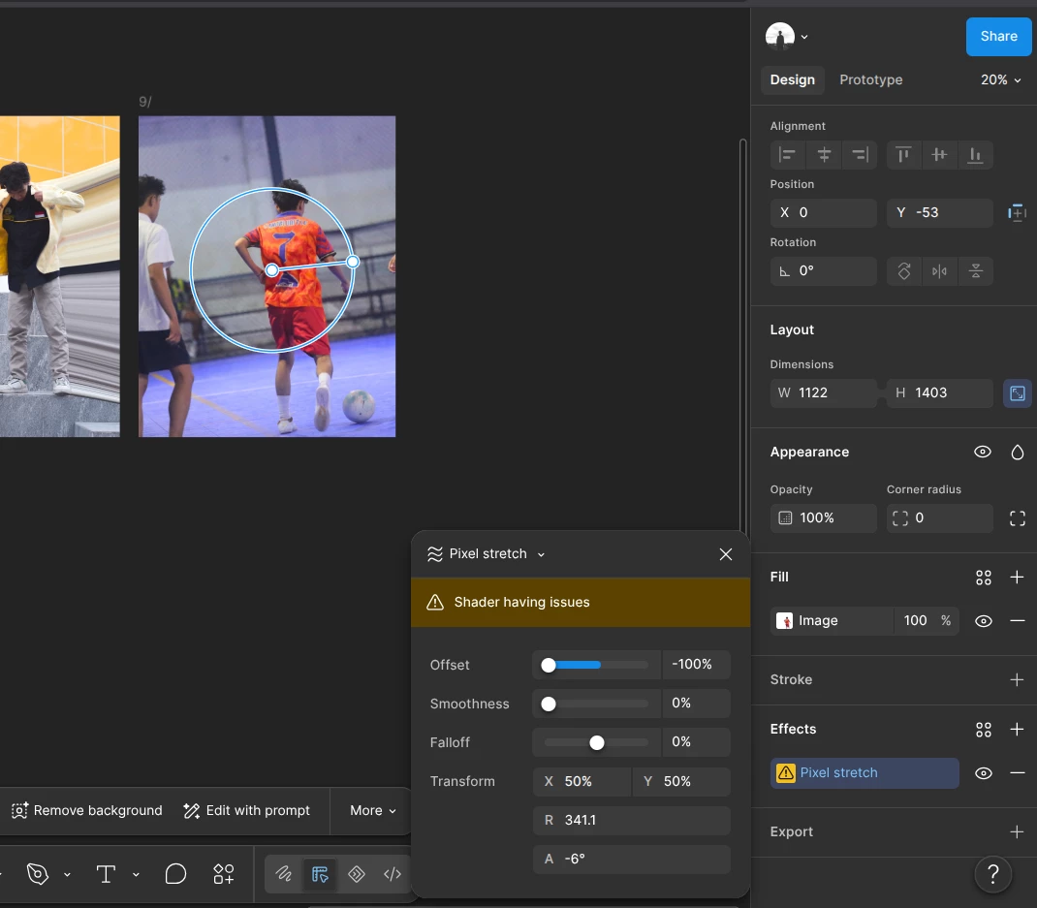Open Image fill thumbnail swatch
The image size is (1037, 908).
point(784,621)
